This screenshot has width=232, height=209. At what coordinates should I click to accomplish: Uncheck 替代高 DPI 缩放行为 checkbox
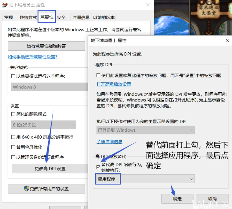[98, 167]
